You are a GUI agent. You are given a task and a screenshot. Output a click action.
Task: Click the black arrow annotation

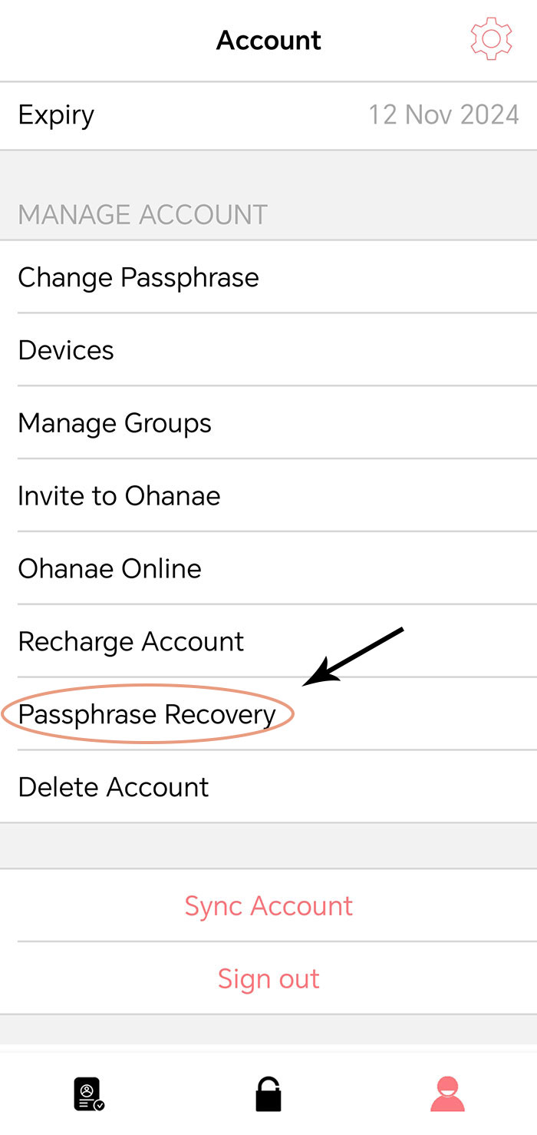(x=354, y=656)
